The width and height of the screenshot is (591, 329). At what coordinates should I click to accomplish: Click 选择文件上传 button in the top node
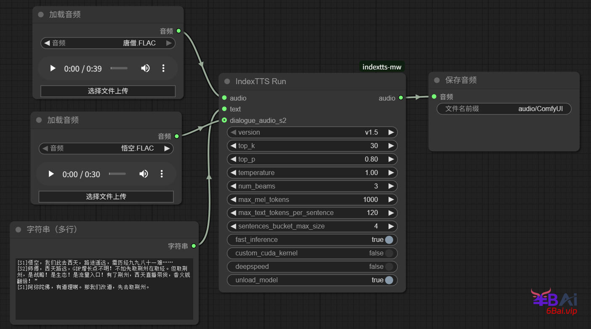pos(108,91)
